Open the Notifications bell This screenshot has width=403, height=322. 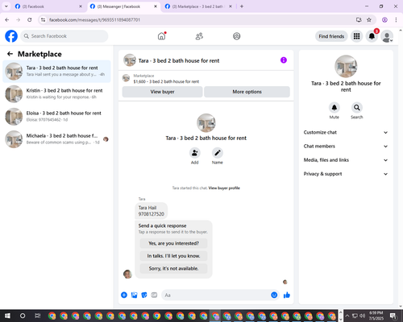[x=372, y=36]
